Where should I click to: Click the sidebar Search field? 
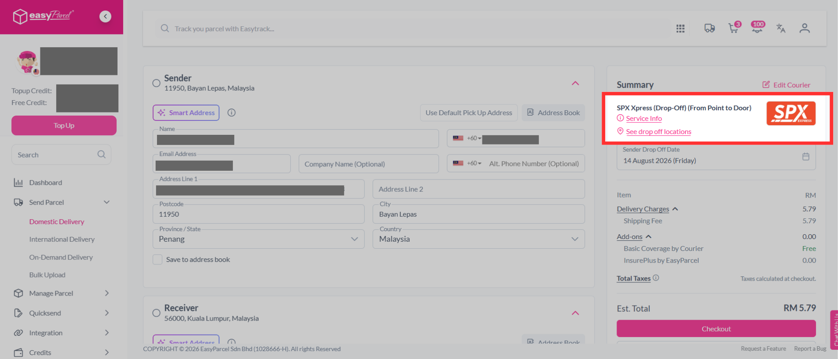[61, 155]
